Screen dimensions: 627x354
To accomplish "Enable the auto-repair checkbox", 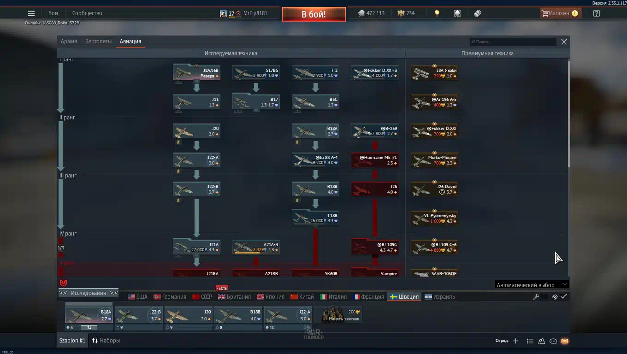I will [x=544, y=297].
